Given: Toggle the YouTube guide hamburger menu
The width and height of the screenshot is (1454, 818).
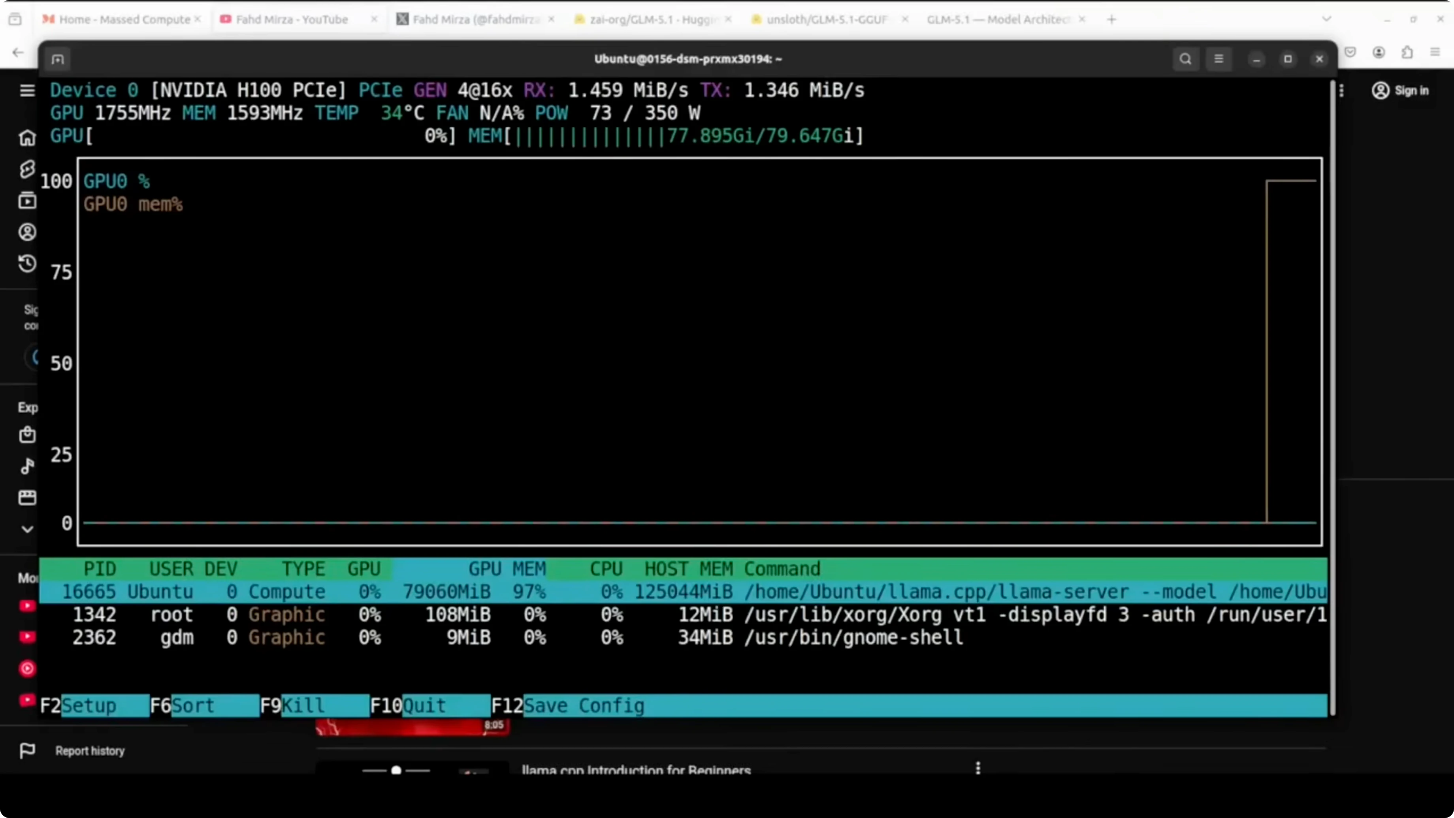Looking at the screenshot, I should pyautogui.click(x=27, y=90).
